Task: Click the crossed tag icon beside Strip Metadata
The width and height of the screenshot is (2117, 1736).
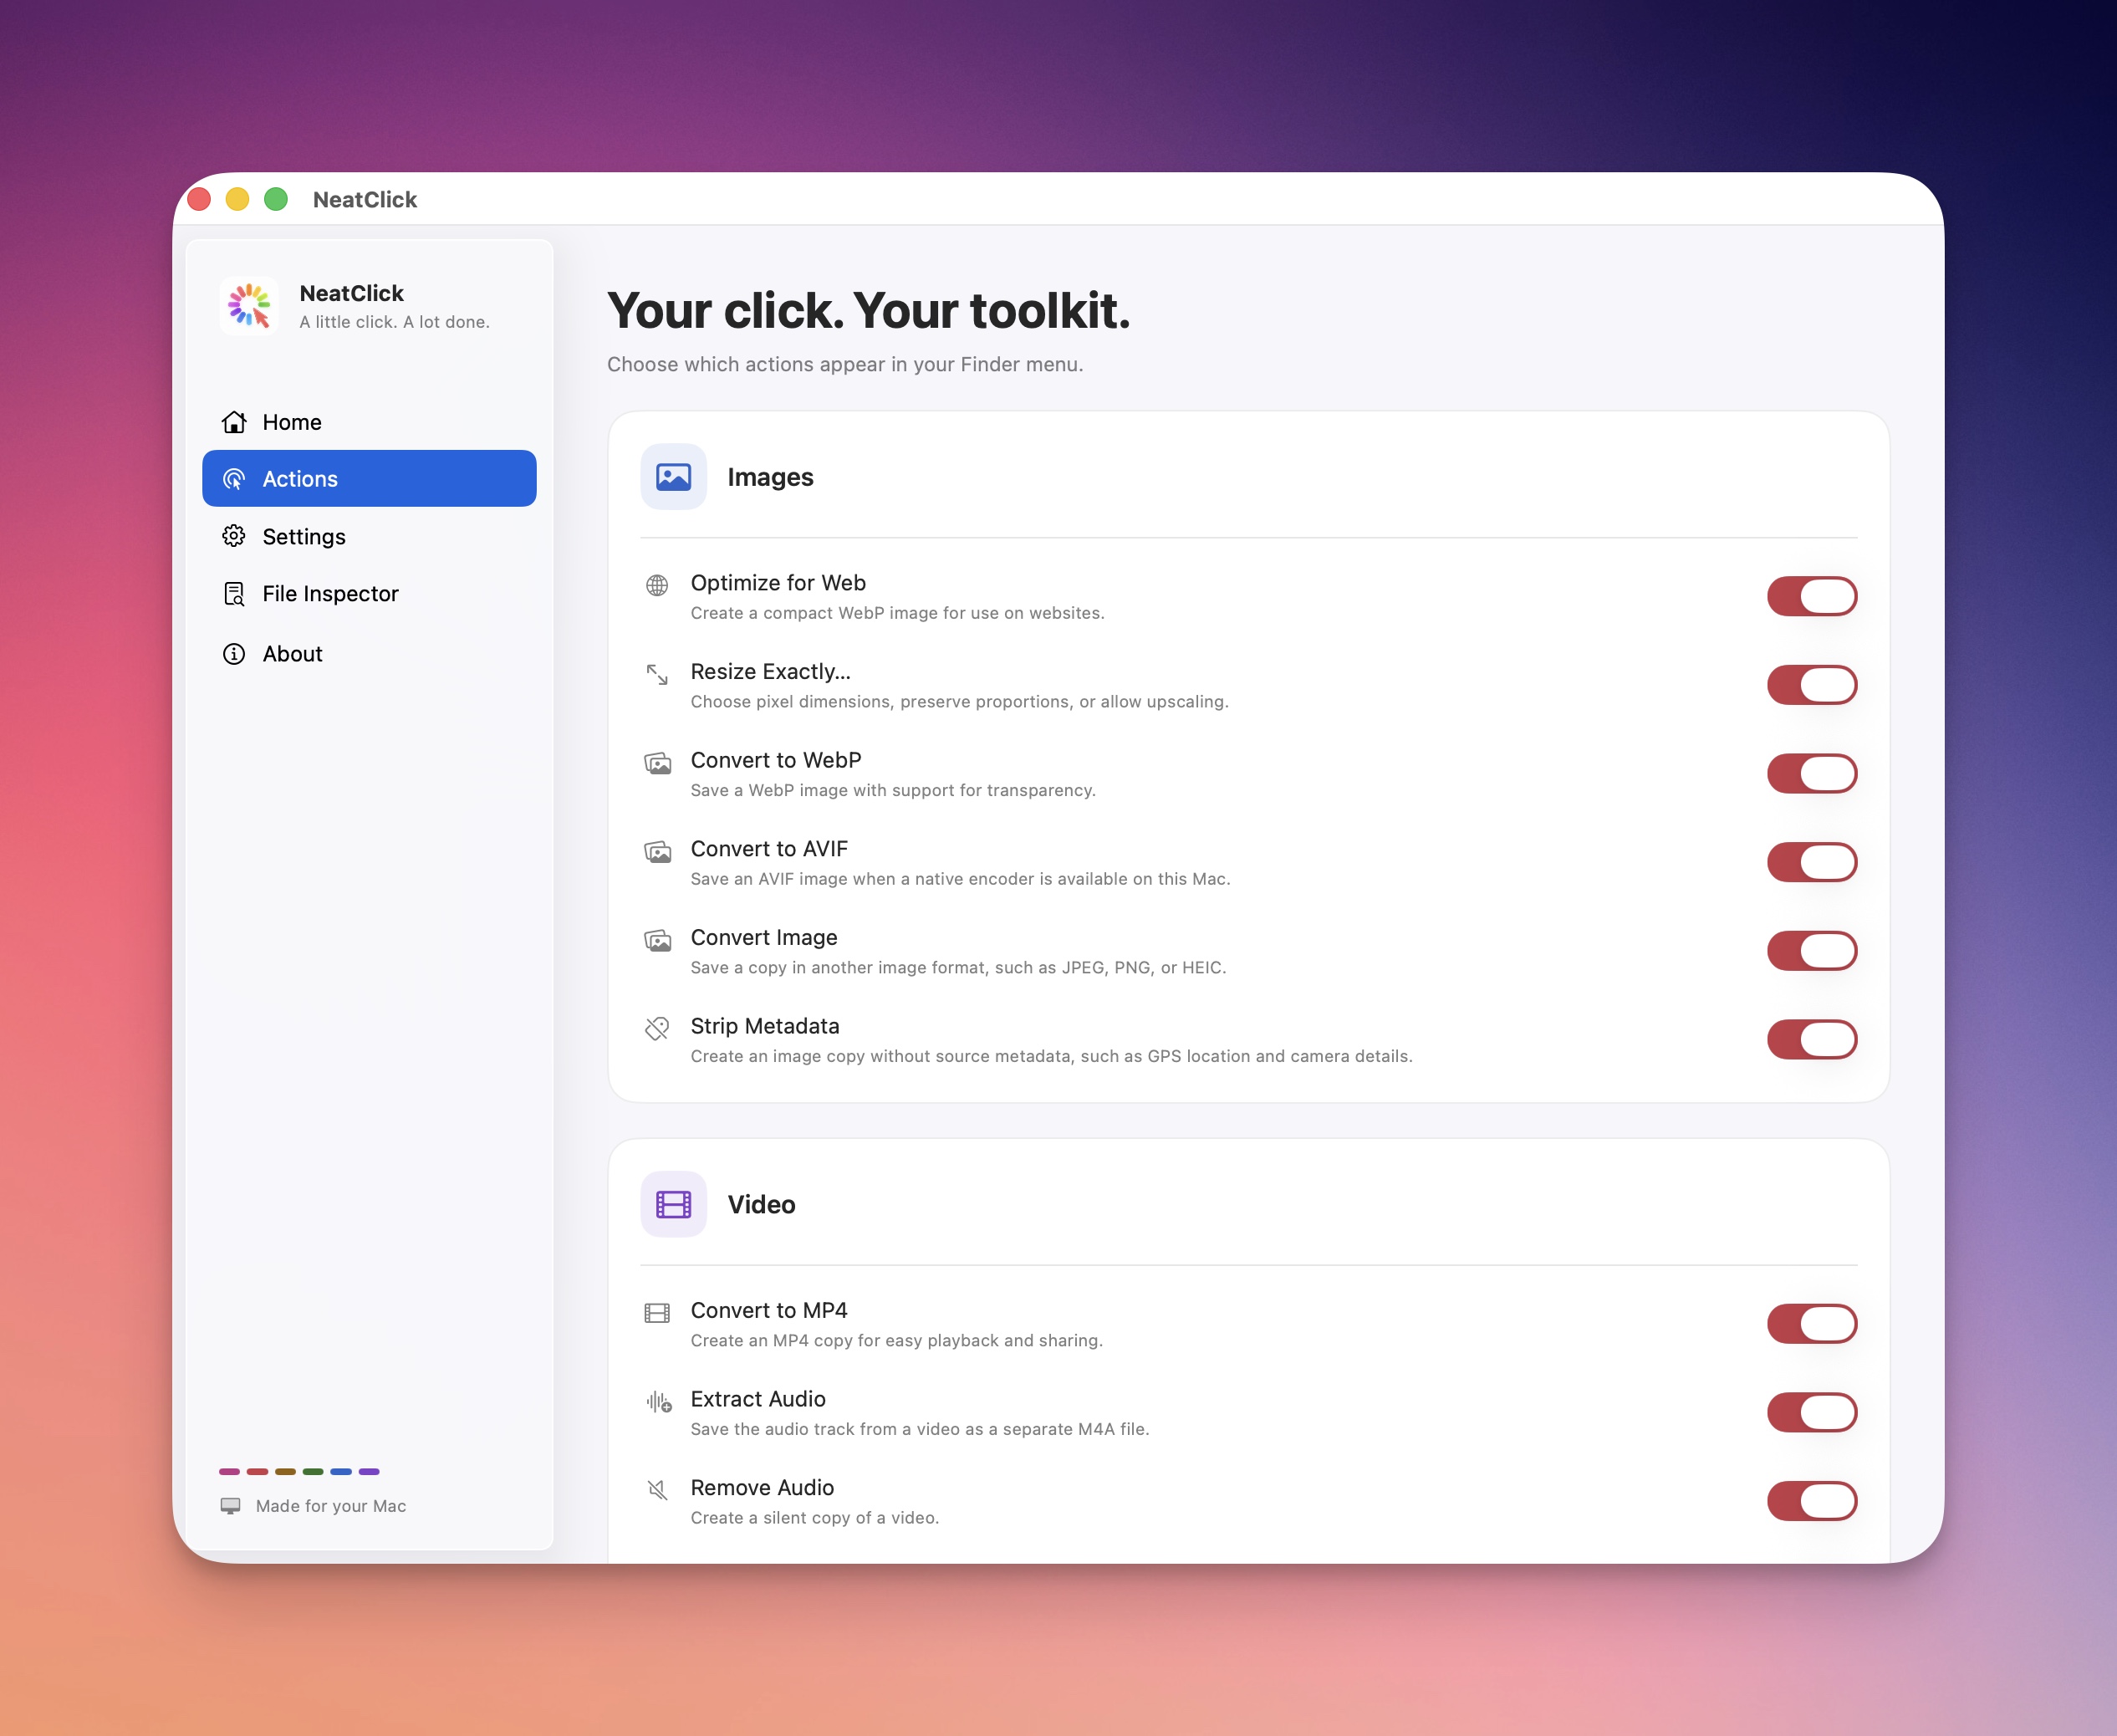Action: coord(657,1028)
